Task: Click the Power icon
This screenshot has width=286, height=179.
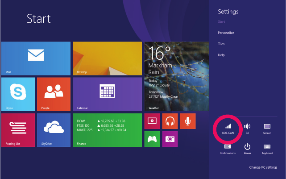Action: pyautogui.click(x=247, y=149)
